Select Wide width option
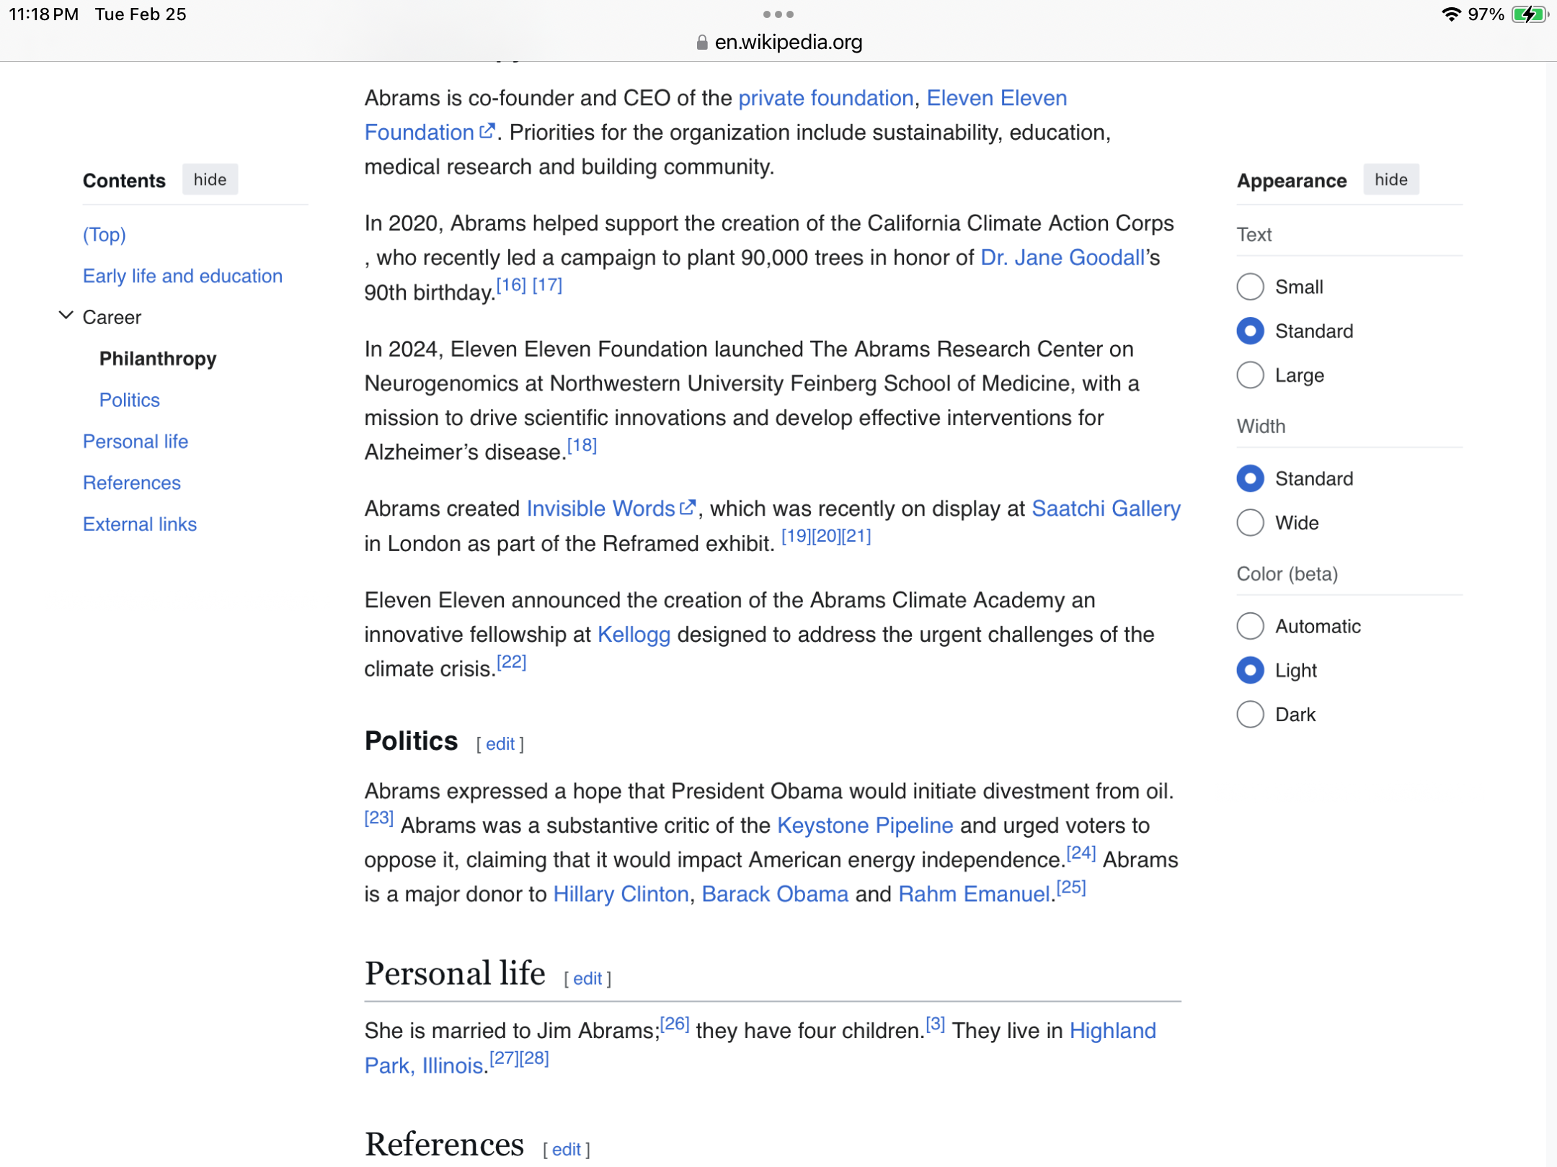 [1251, 522]
